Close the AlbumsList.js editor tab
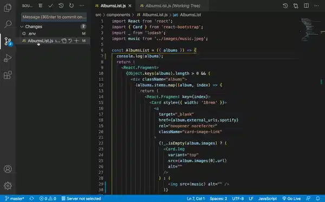This screenshot has height=202, width=325. tap(130, 6)
